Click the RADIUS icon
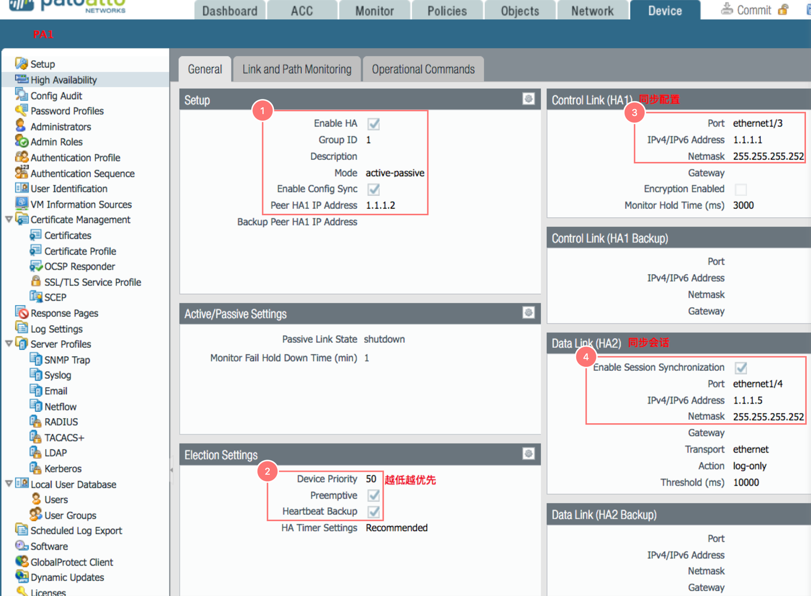811x596 pixels. point(35,421)
